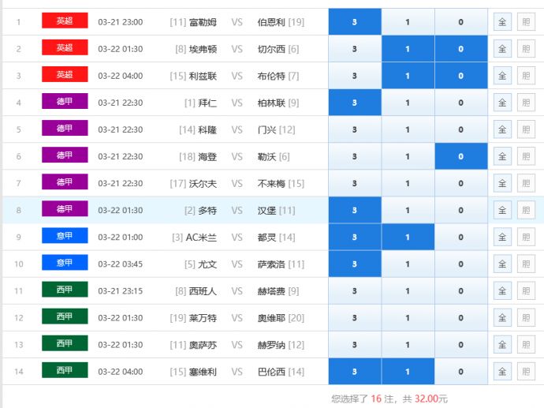Toggle the home win 3 option for 富勒姆 vs 伯恩利
The image size is (544, 408).
tap(354, 22)
